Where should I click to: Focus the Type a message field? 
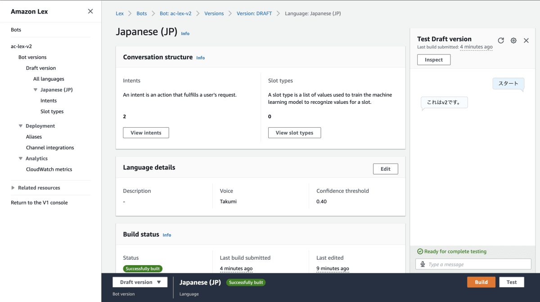(x=473, y=264)
